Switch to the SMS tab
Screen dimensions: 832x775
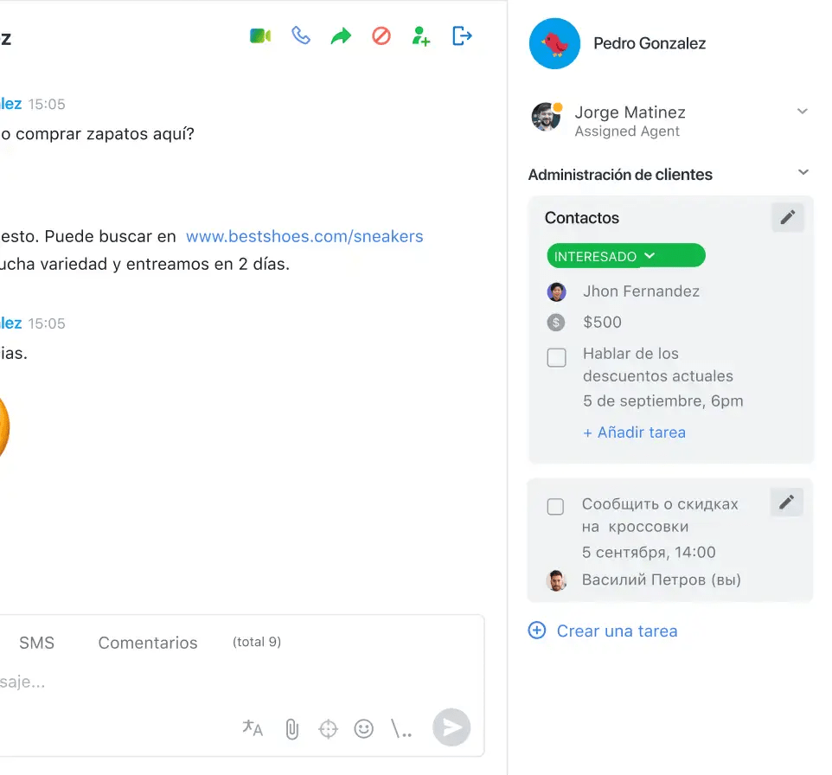click(36, 643)
